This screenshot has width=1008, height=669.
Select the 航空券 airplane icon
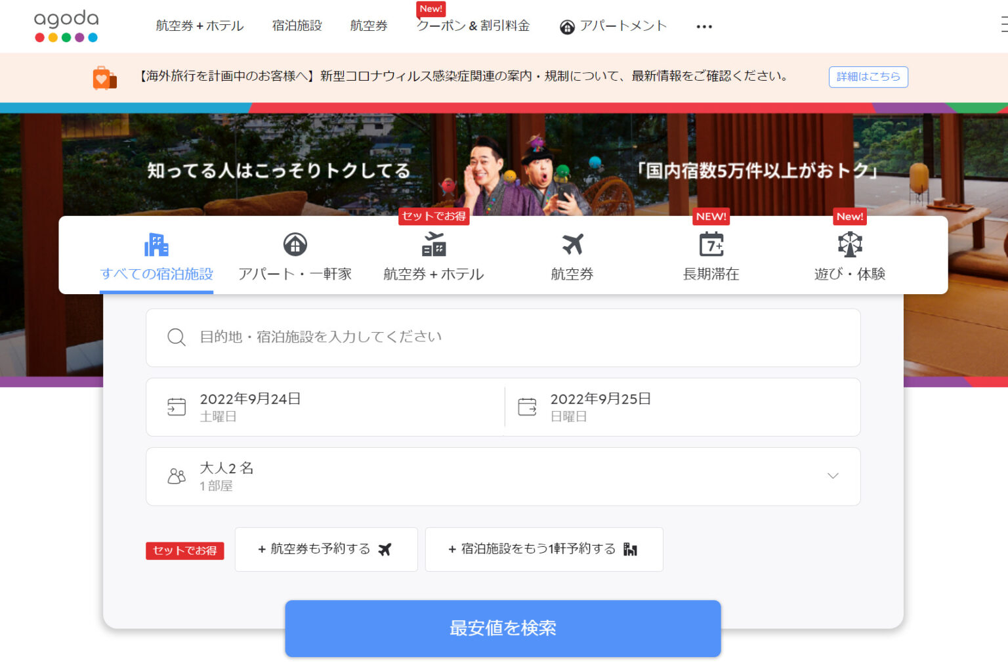point(572,244)
